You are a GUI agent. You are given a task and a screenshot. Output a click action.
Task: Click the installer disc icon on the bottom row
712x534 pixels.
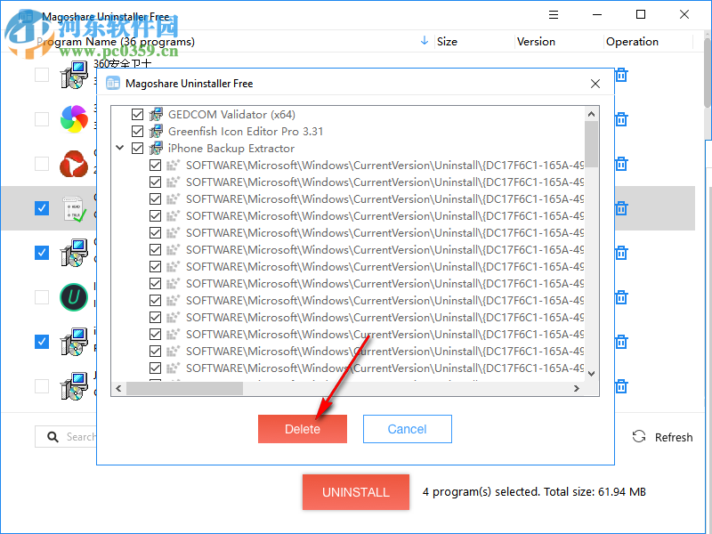[74, 385]
